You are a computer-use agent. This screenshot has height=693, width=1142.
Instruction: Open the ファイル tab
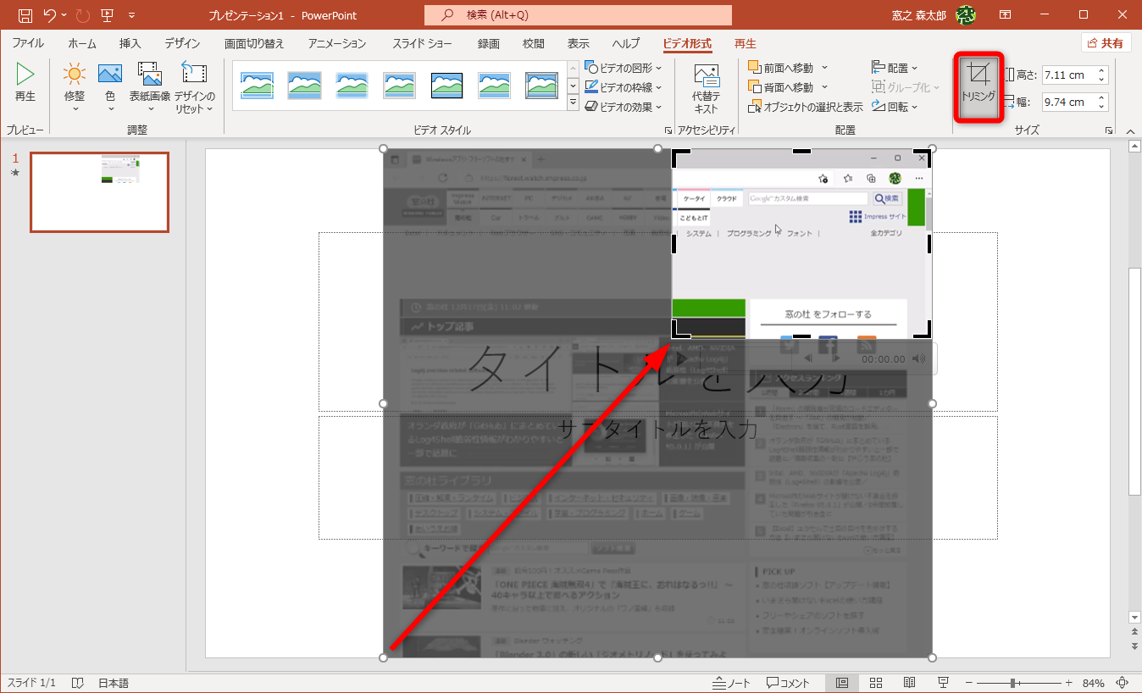(x=28, y=43)
